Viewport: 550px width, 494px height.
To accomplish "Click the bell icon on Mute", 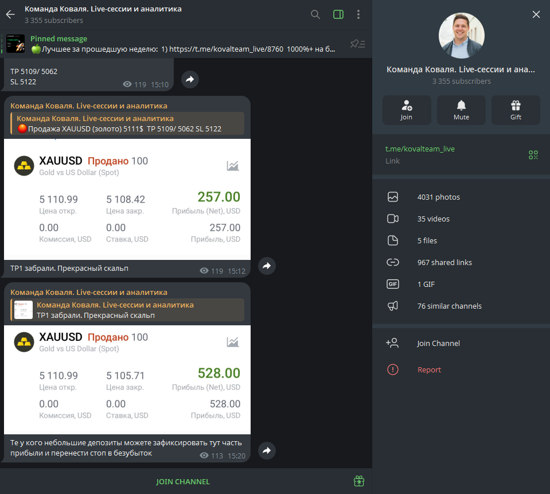I will point(461,105).
